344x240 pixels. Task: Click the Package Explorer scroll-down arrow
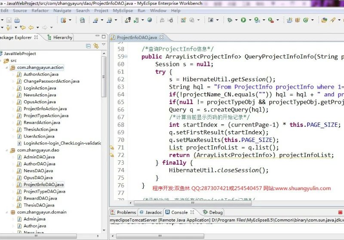[104, 230]
